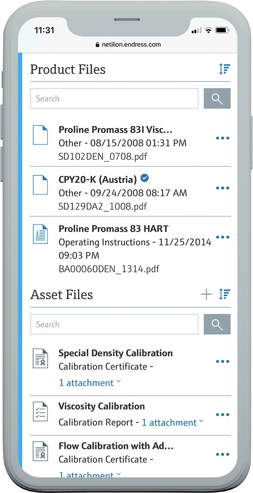Open options menu for CPY20-K (Austria)
Viewport: 253px width, 493px height.
pyautogui.click(x=222, y=188)
